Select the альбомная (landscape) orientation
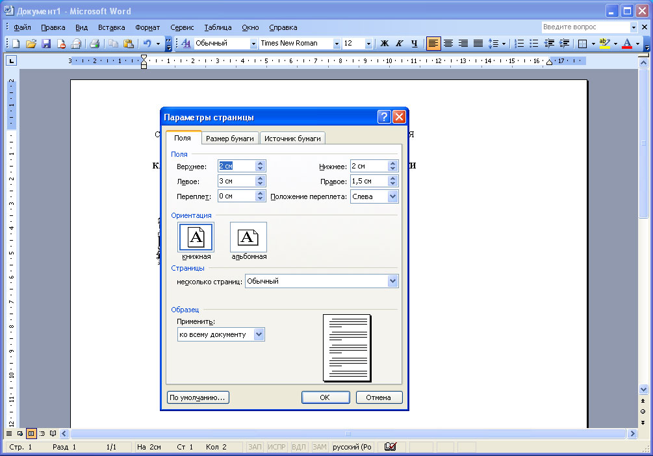653x456 pixels. [249, 237]
